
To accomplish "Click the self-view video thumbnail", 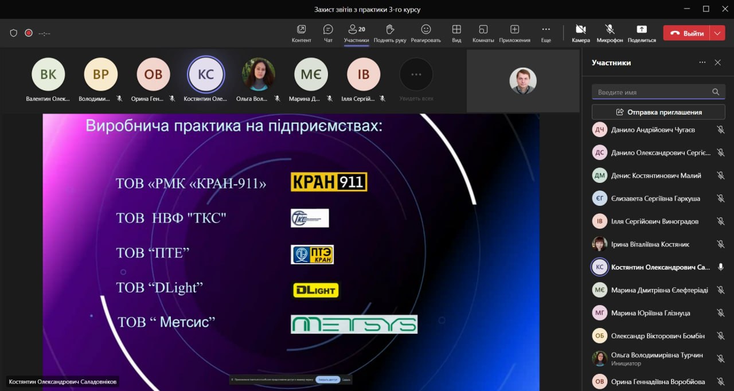I will click(x=523, y=81).
